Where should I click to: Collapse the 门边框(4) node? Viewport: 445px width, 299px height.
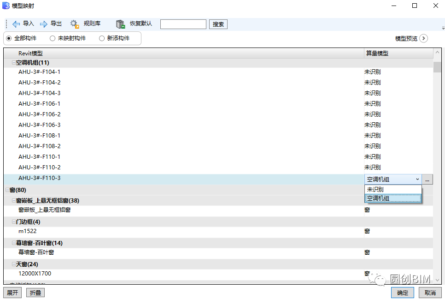pyautogui.click(x=14, y=221)
